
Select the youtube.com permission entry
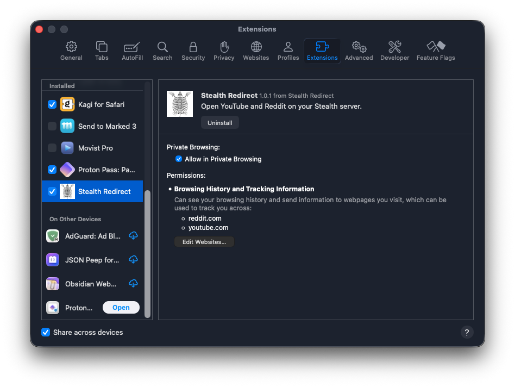pyautogui.click(x=208, y=228)
